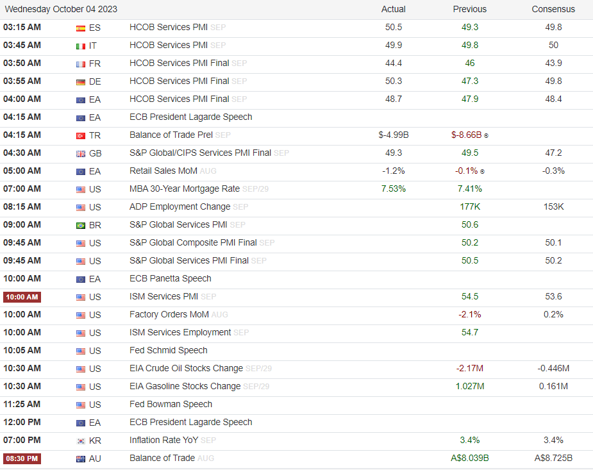593x470 pixels.
Task: Click the EU flag in 12:00 PM Lagarde row
Action: point(81,423)
